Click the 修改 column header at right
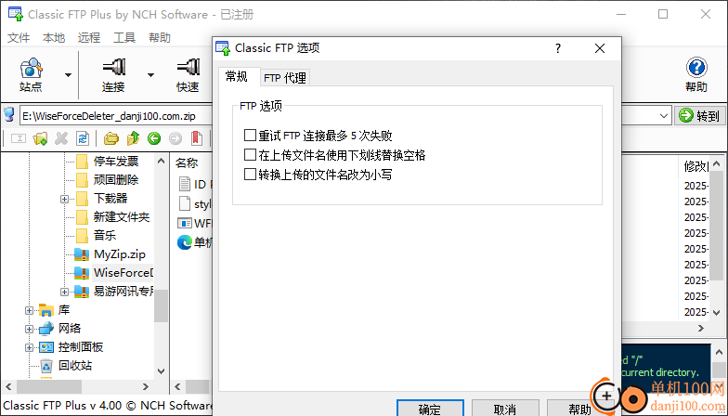This screenshot has height=416, width=728. [x=695, y=165]
